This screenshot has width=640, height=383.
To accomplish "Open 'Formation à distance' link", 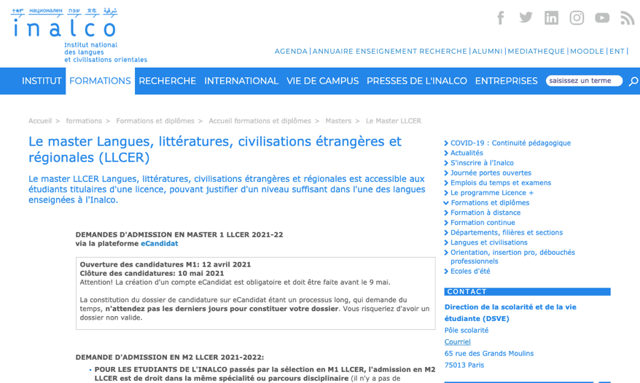I will (x=485, y=213).
